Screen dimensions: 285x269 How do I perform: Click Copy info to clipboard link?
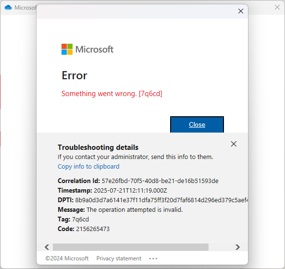click(x=88, y=166)
